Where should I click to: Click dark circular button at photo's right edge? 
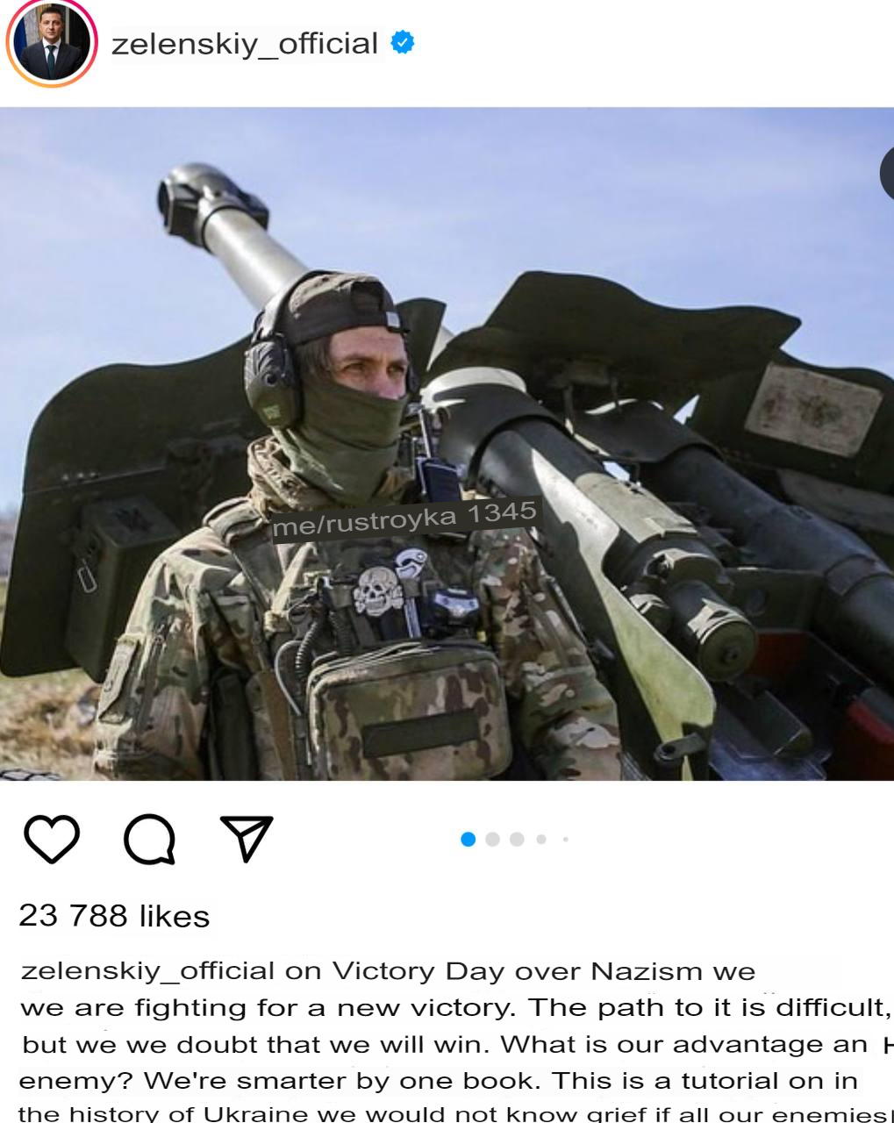click(x=887, y=172)
